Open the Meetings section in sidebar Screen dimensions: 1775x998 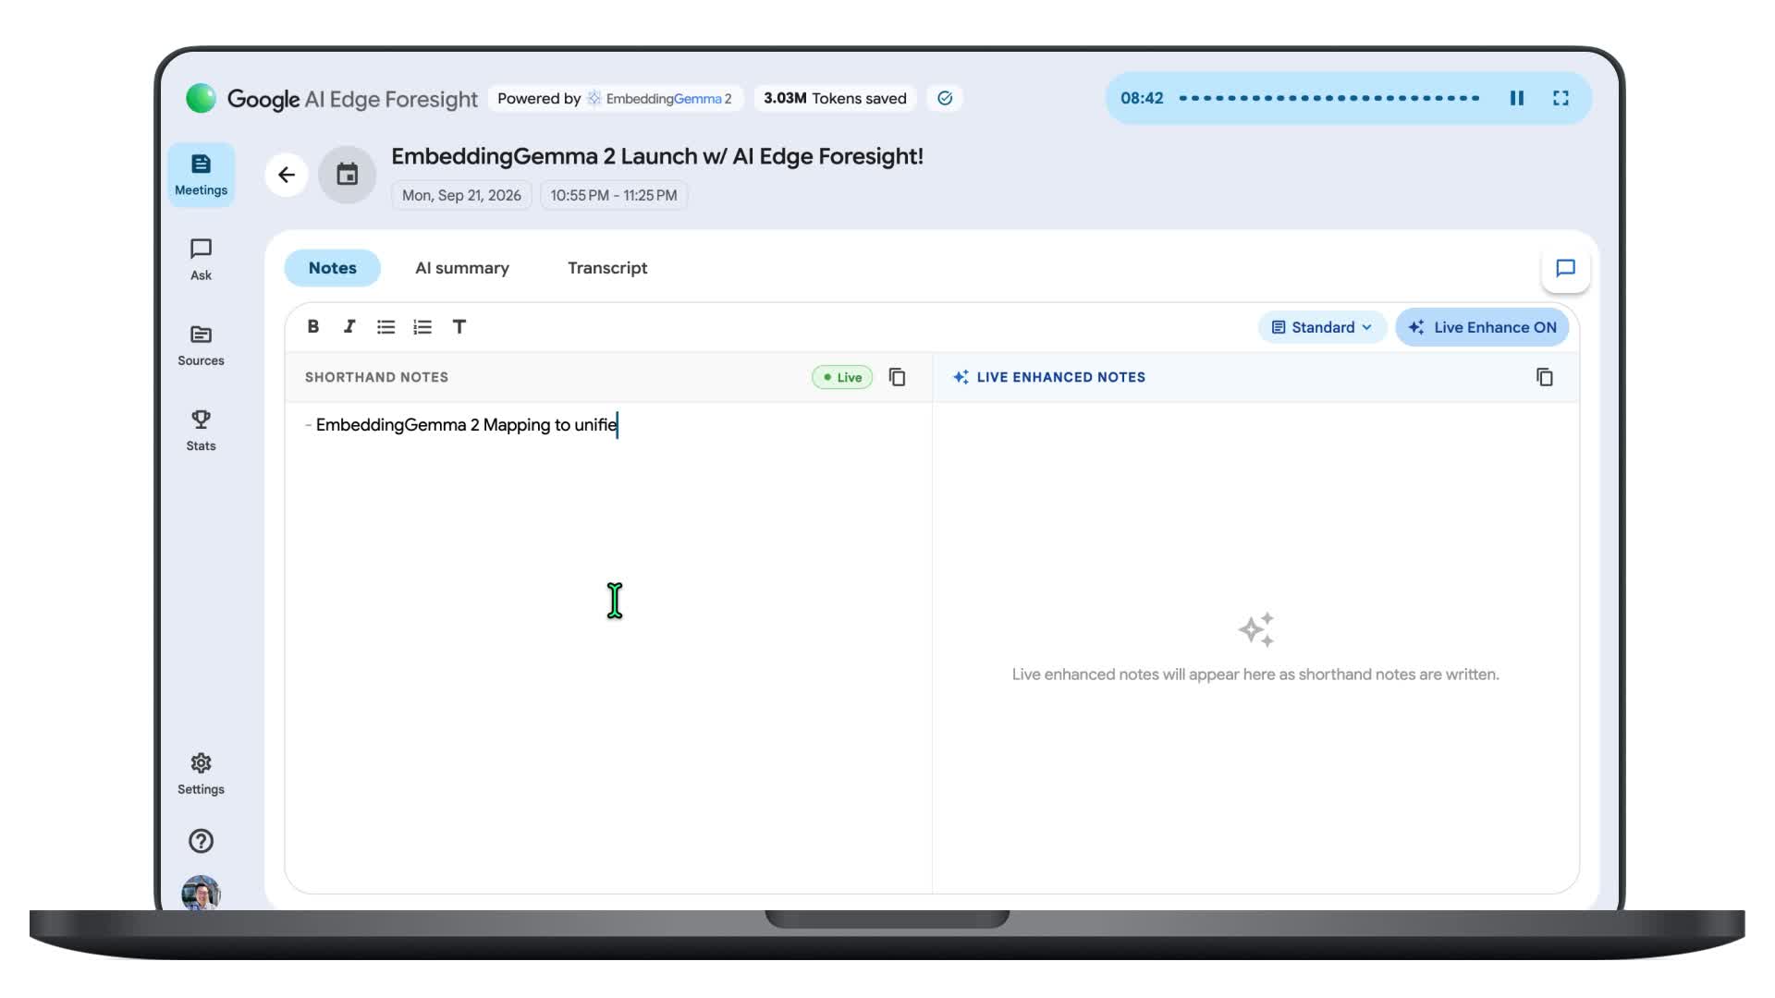tap(201, 175)
